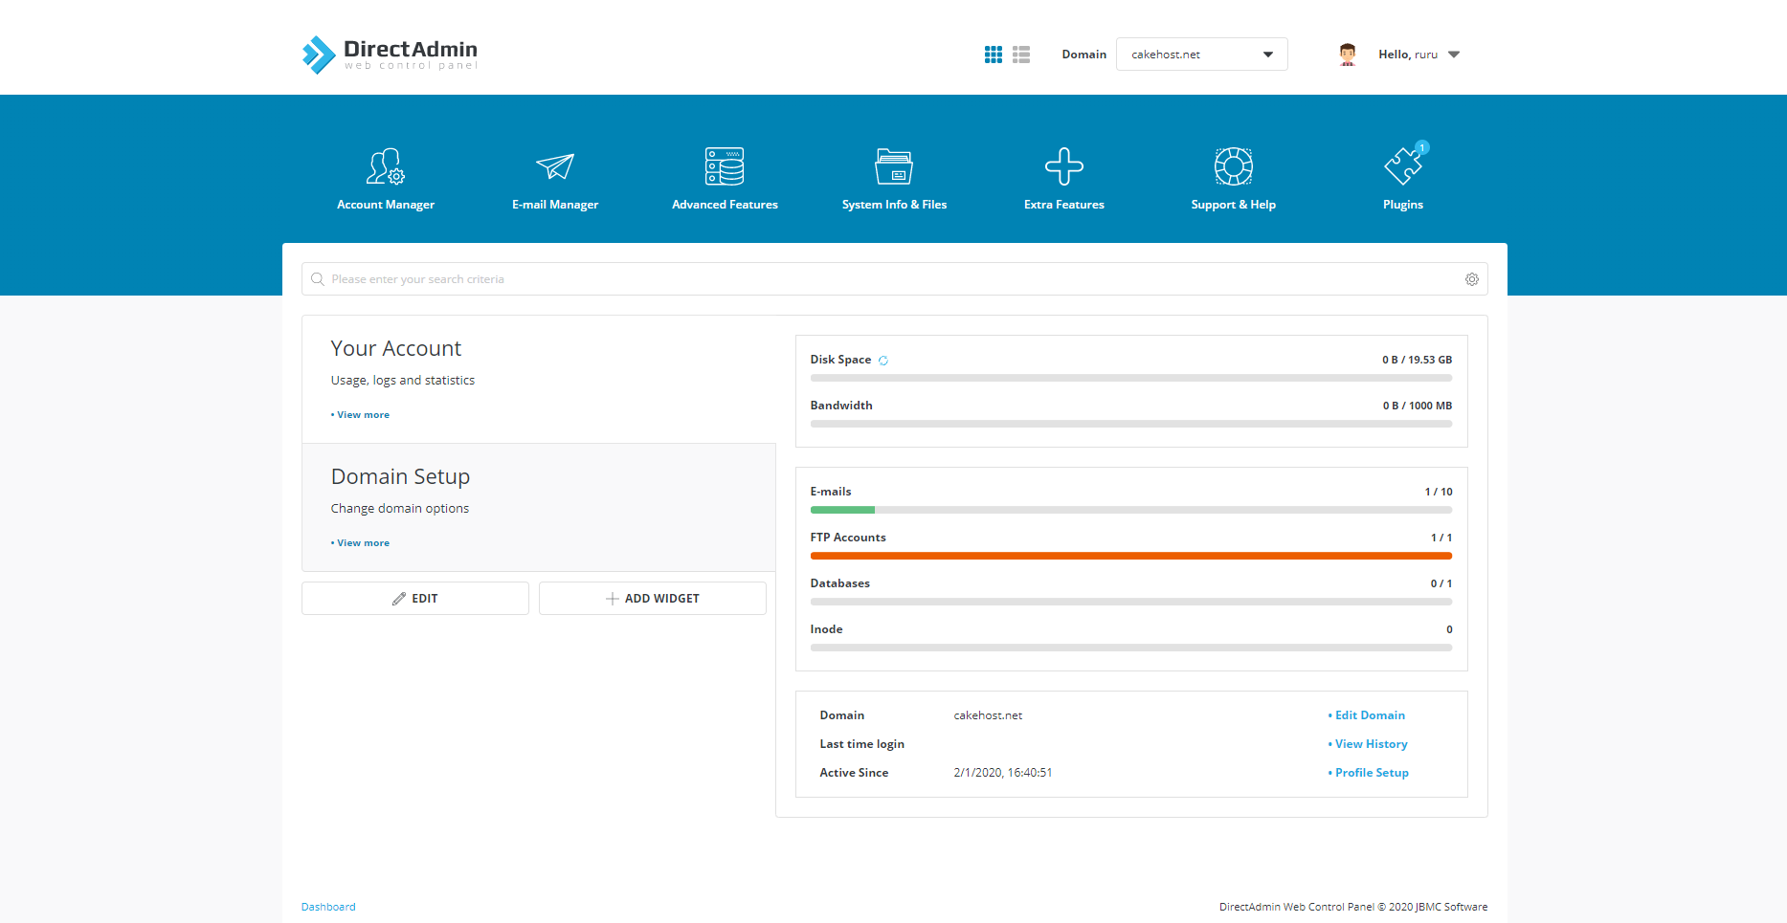This screenshot has height=923, width=1787.
Task: Open the E-mail Manager paper plane icon
Action: pos(555,166)
